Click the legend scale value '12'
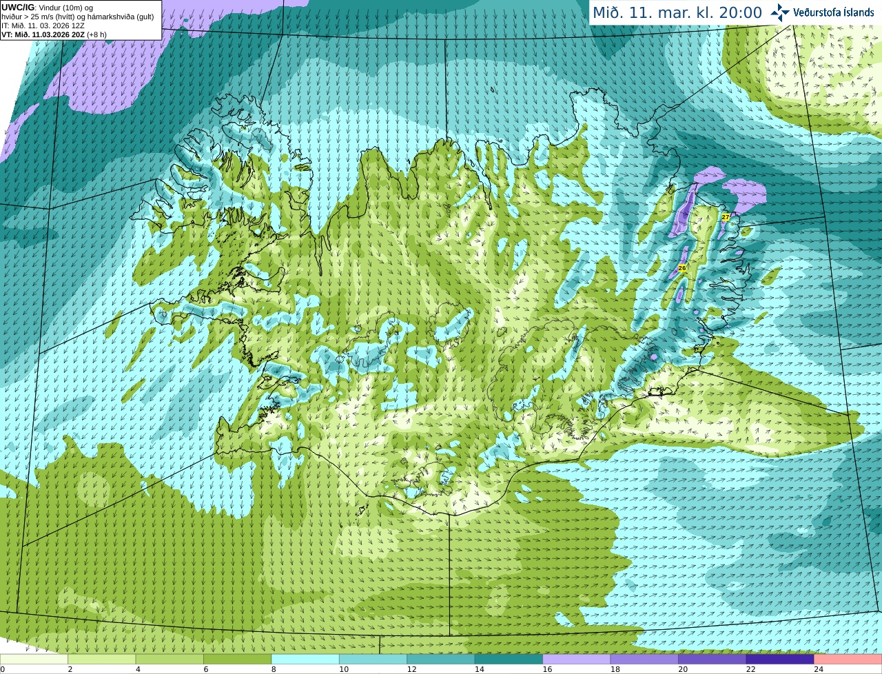This screenshot has height=674, width=882. click(x=411, y=669)
